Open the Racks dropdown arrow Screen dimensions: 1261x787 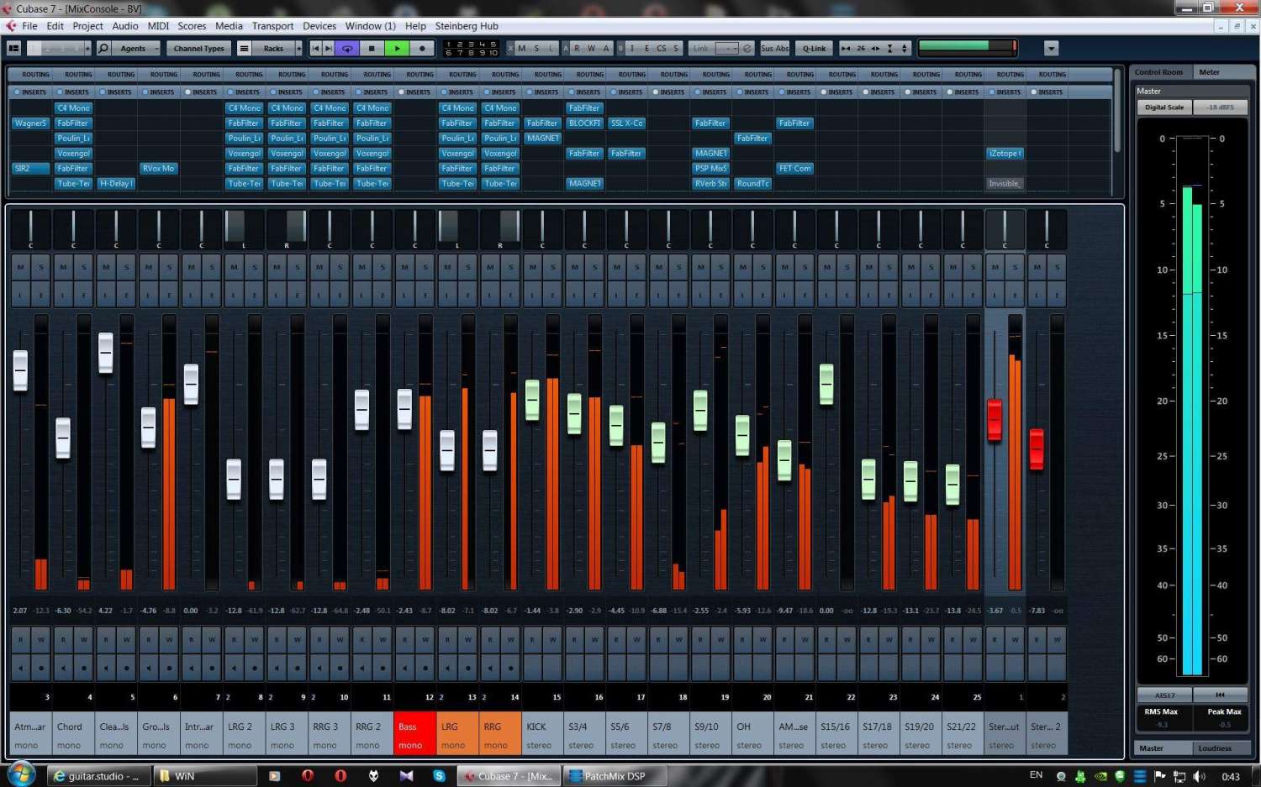point(298,48)
